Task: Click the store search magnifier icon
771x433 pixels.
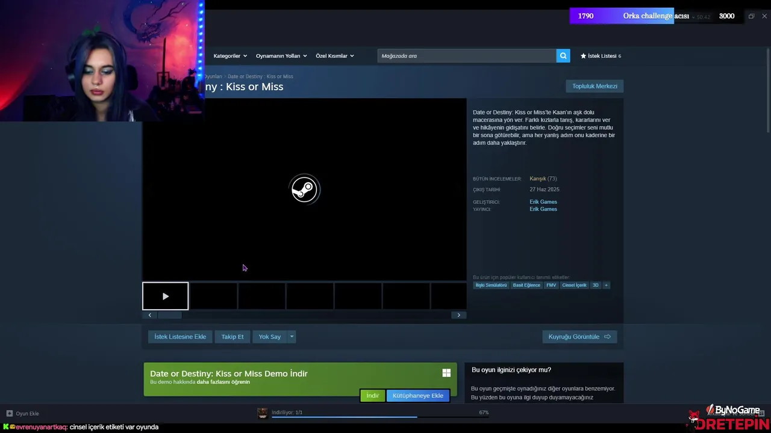Action: click(x=563, y=56)
